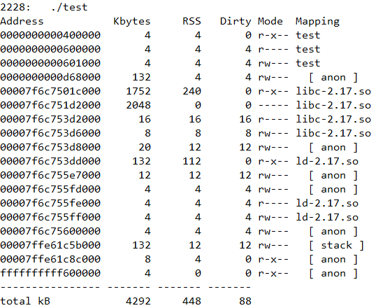
Task: Click total Dirty value 88
Action: [245, 301]
